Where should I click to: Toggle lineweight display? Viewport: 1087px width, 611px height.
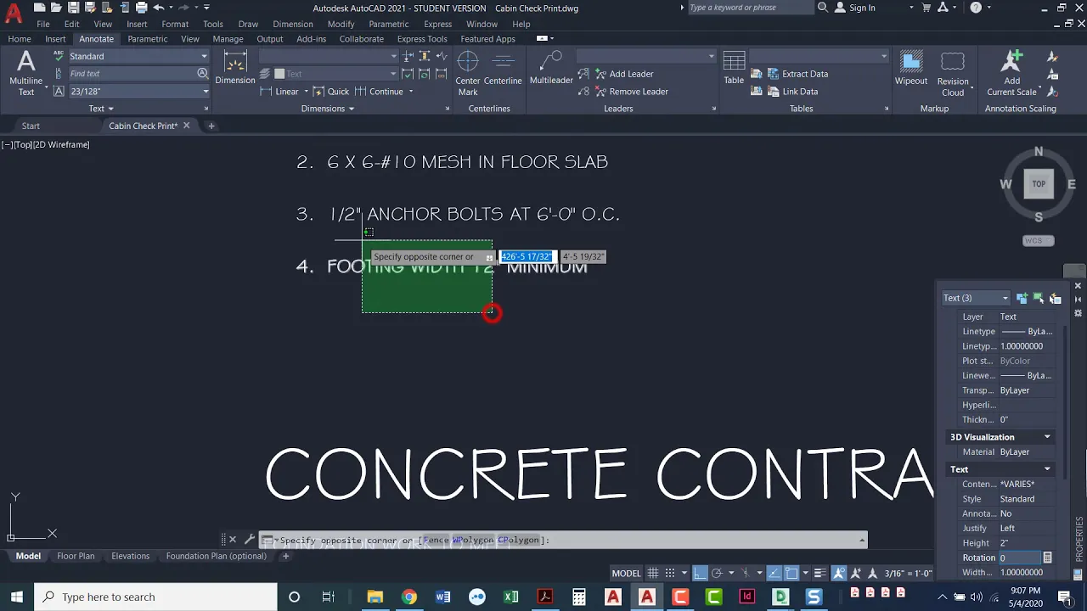[x=820, y=573]
